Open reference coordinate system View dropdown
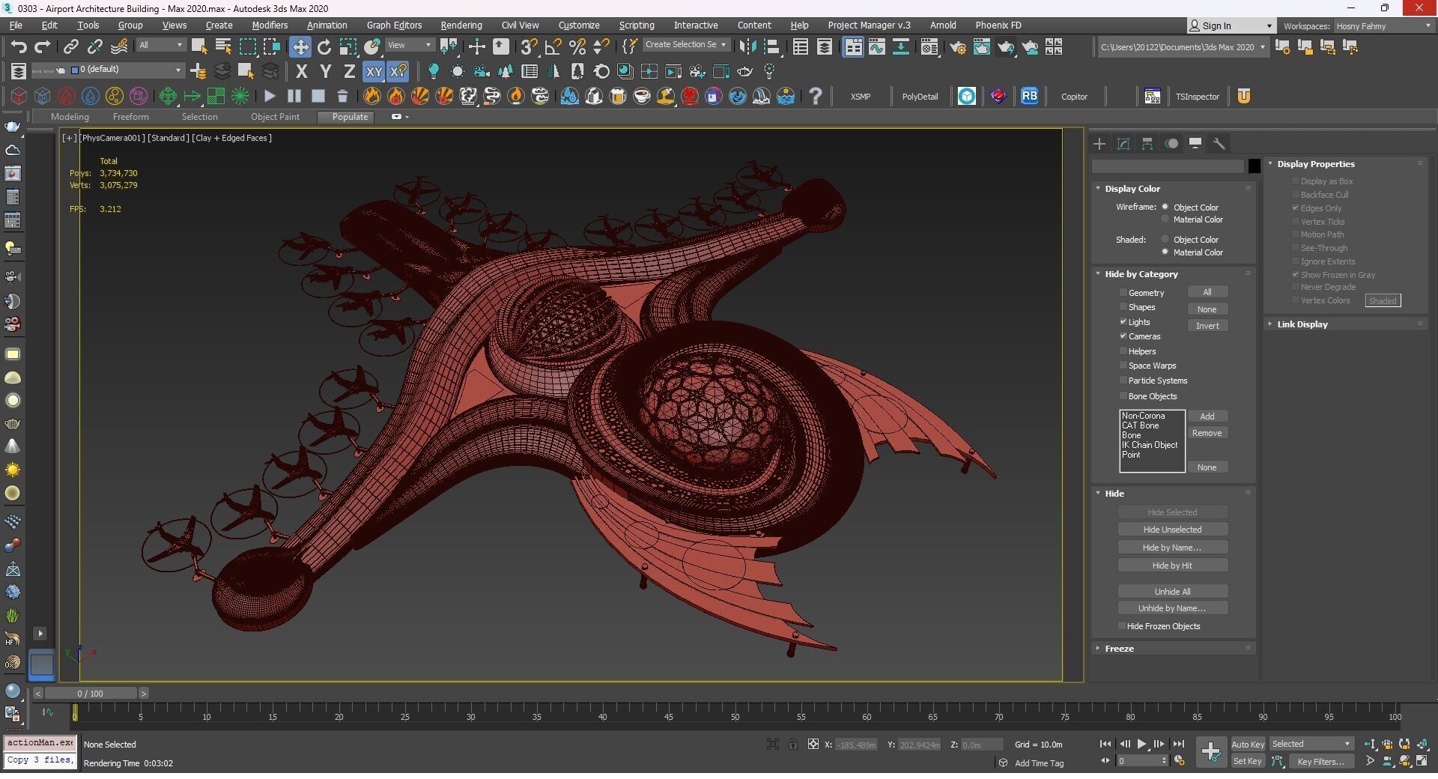 (x=409, y=45)
